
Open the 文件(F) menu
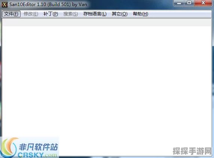coord(11,14)
